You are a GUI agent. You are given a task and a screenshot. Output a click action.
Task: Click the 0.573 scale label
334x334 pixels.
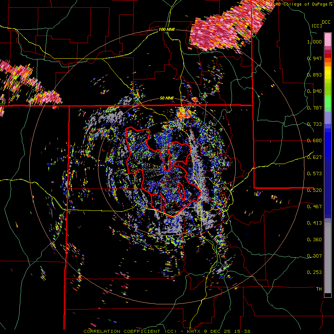314,174
